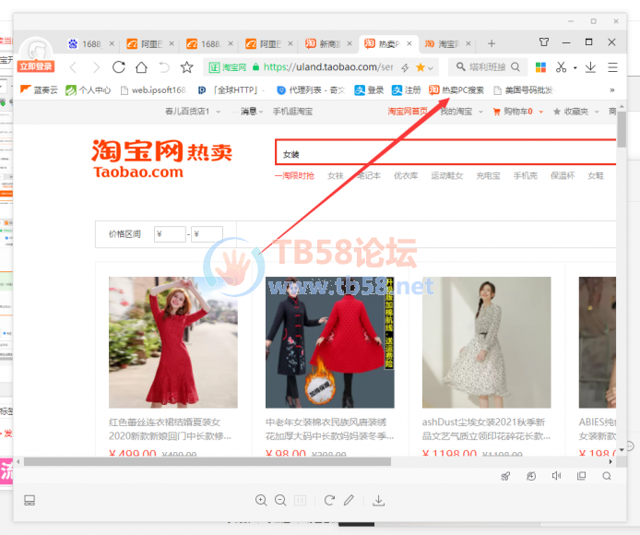Click the shirt skin icon in title bar
The width and height of the screenshot is (640, 535).
[x=544, y=42]
